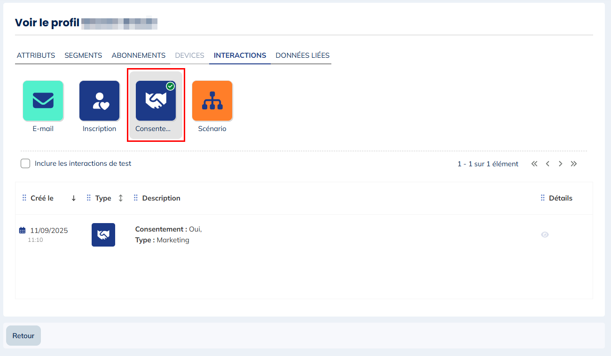View details with the eye icon
Screen dimensions: 611x356
(x=545, y=235)
